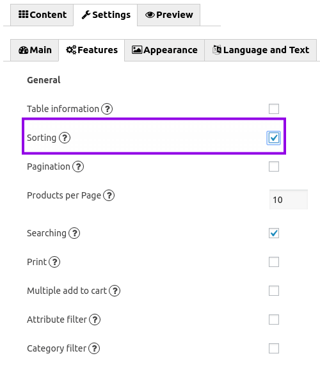Image resolution: width=320 pixels, height=365 pixels.
Task: Uncheck the Sorting checkbox
Action: pos(274,138)
